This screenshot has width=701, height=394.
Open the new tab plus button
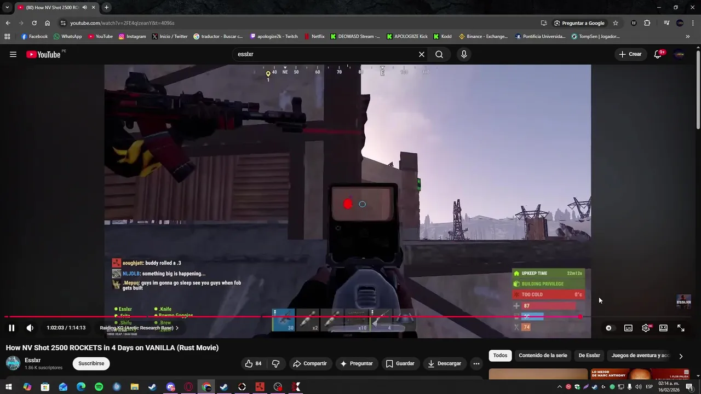[107, 8]
